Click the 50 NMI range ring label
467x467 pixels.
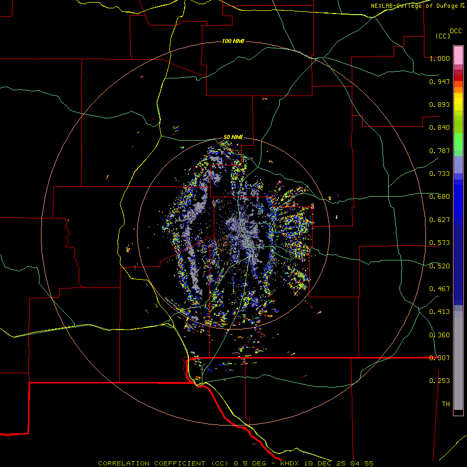[233, 138]
